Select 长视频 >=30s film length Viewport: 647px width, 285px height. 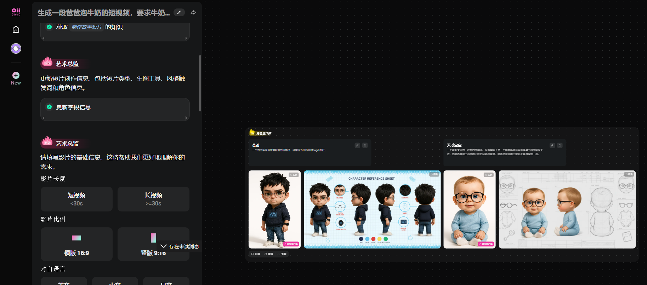[x=153, y=199]
